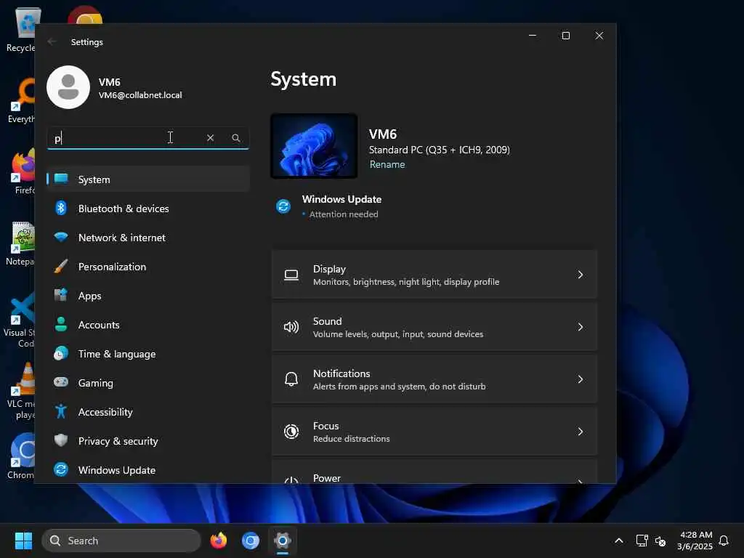The width and height of the screenshot is (744, 558).
Task: Open the System category in sidebar
Action: (148, 179)
